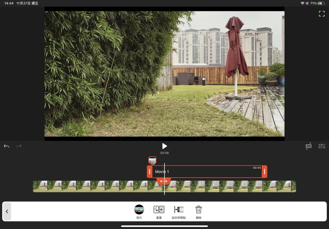
Task: Select the overlay thumbnail above Movie 1
Action: (x=152, y=161)
